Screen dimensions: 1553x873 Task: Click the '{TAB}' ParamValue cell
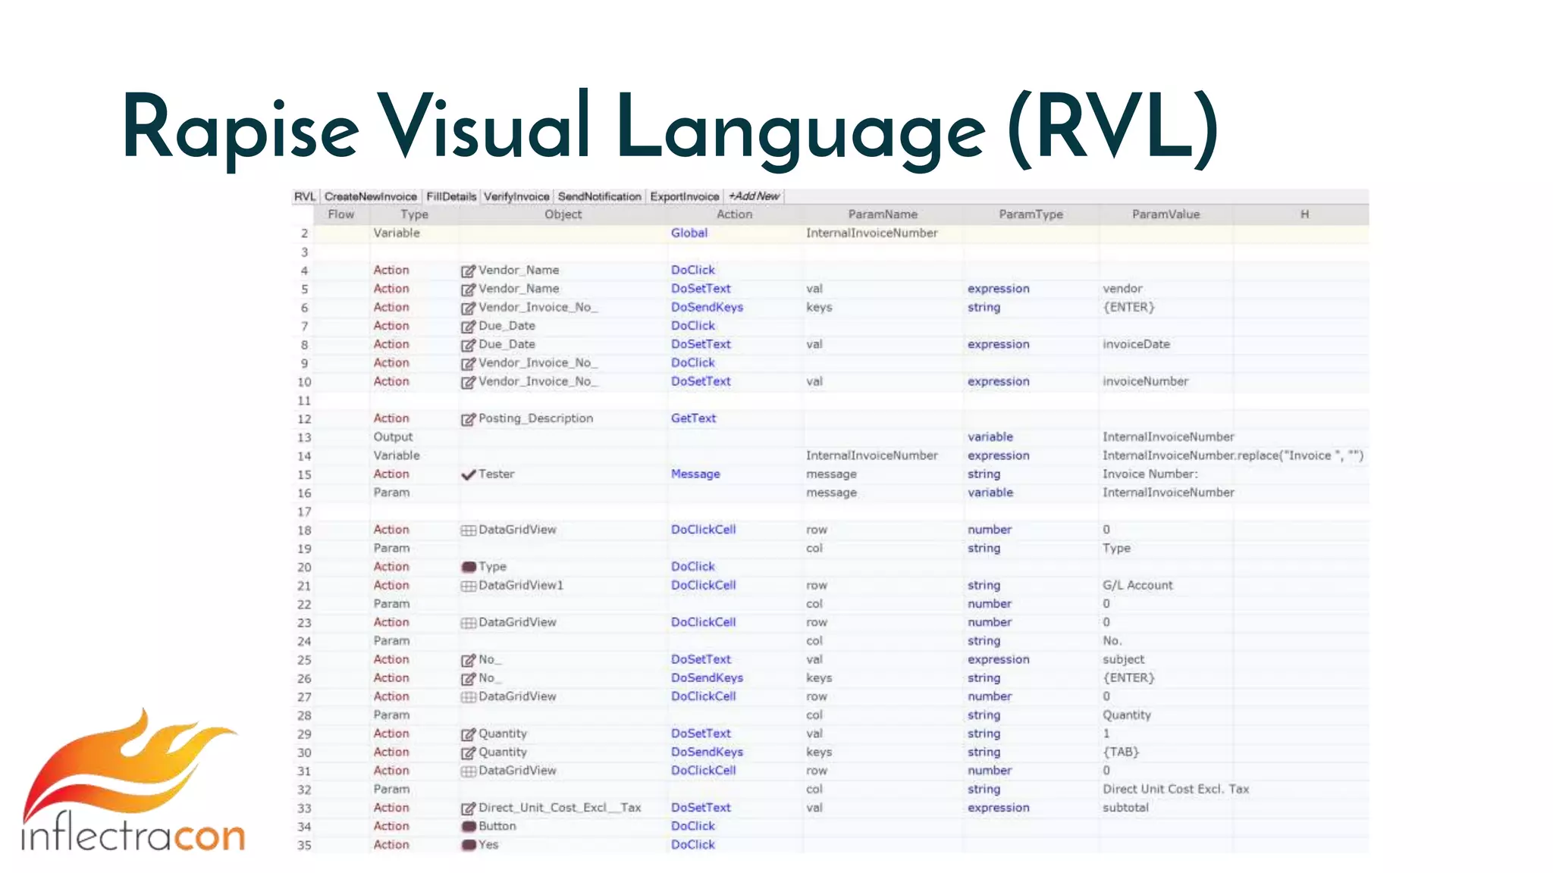point(1121,752)
